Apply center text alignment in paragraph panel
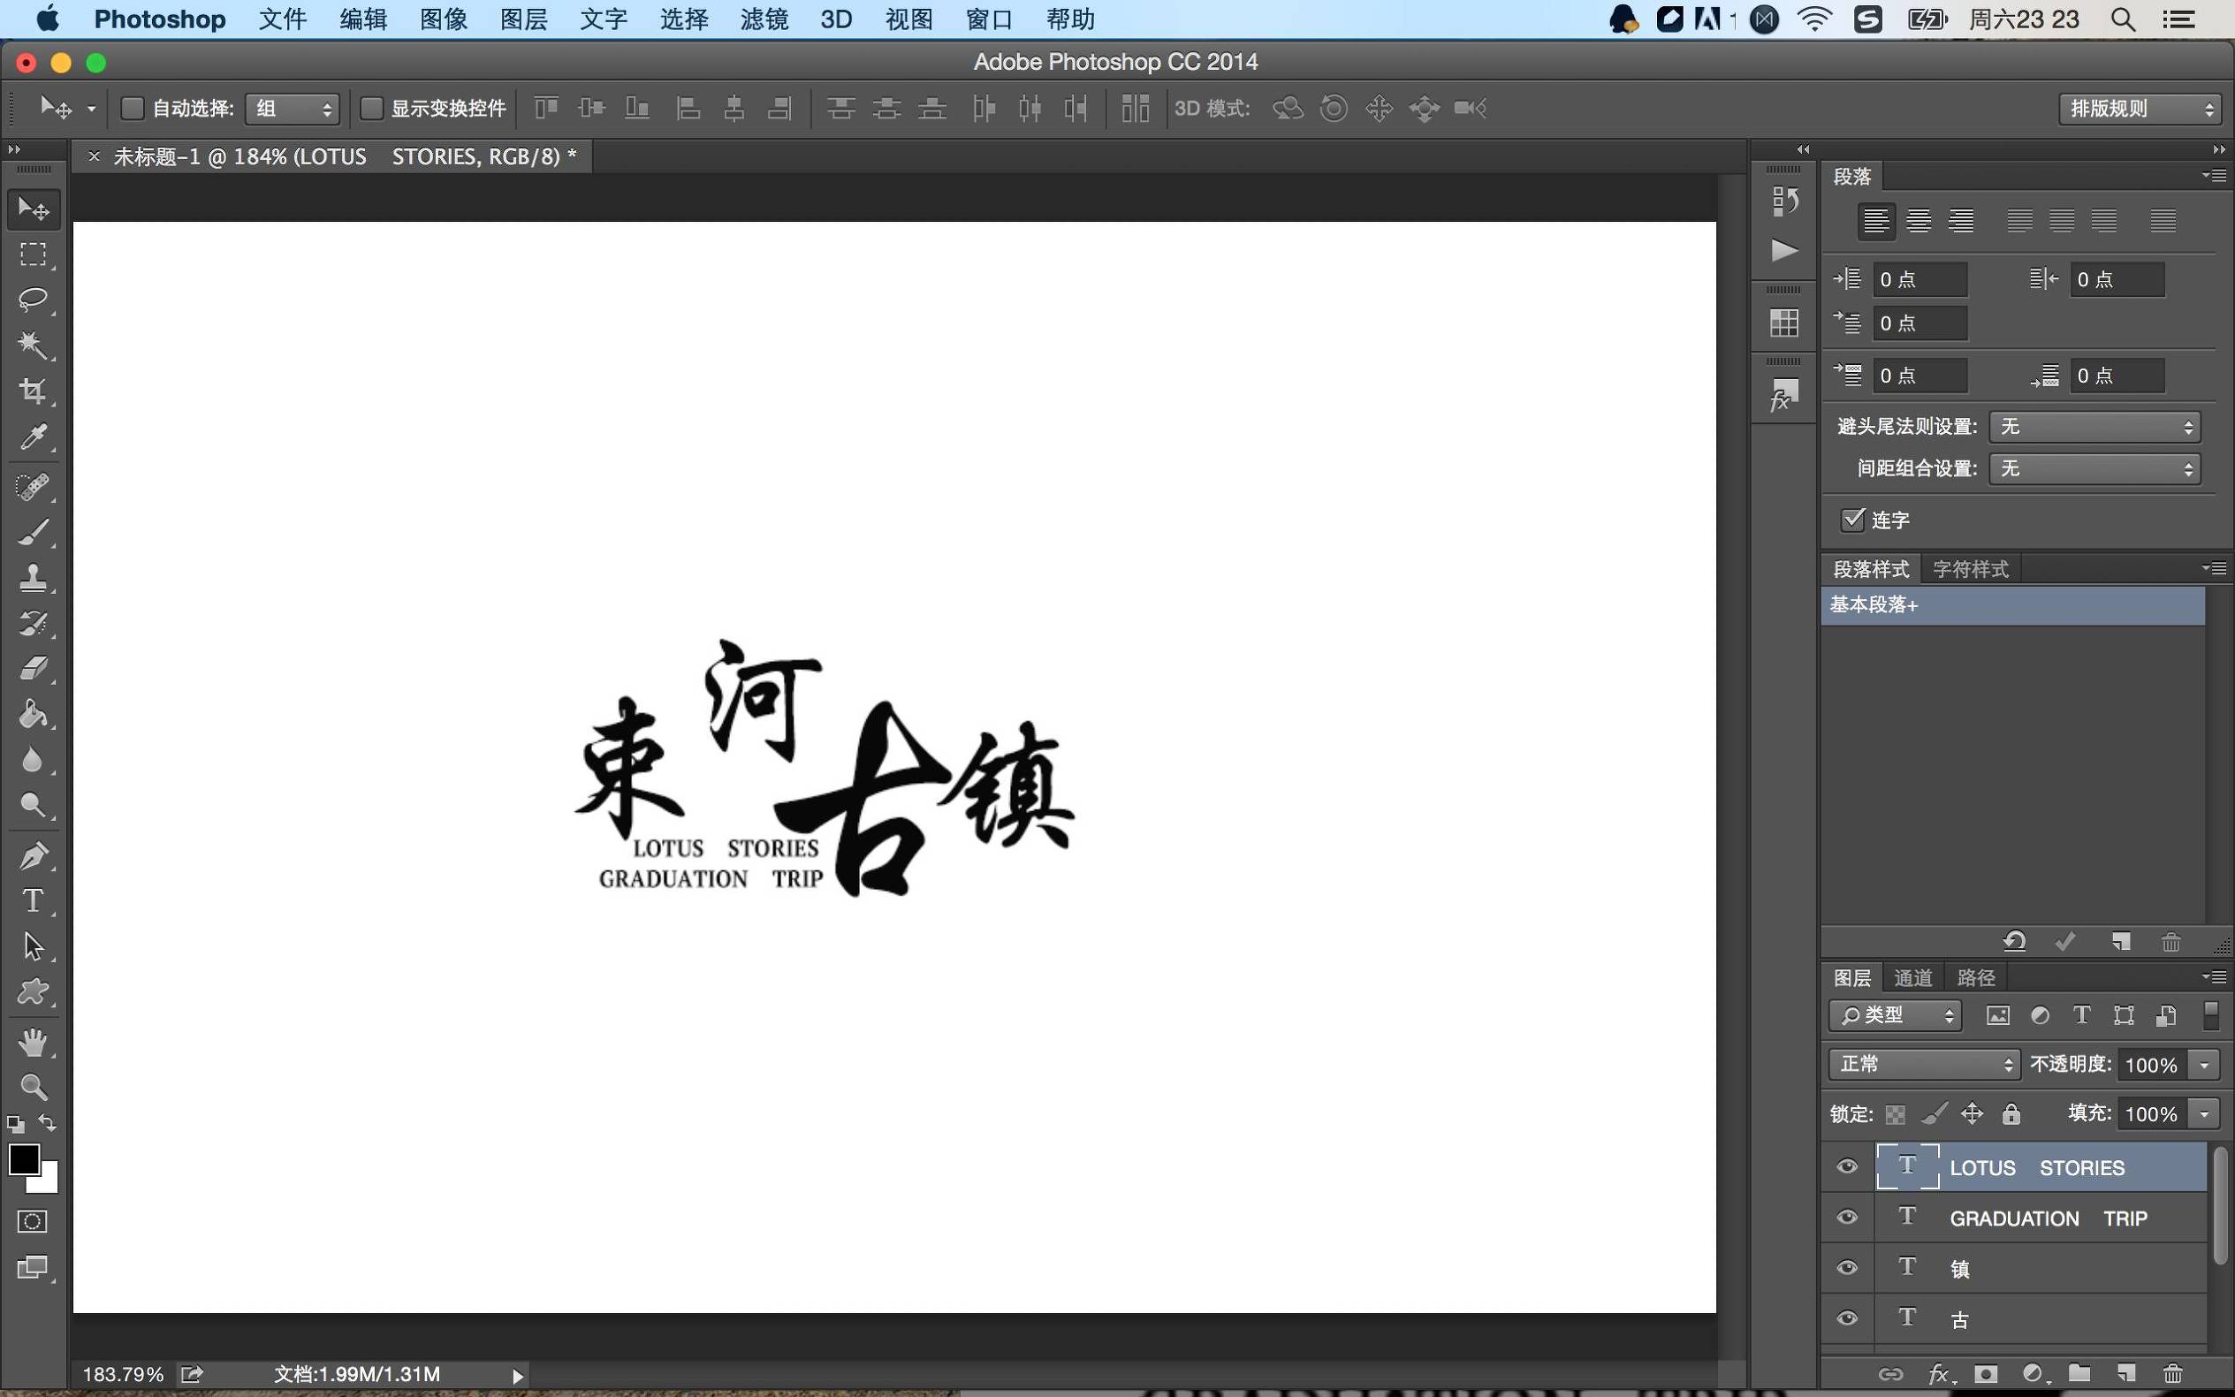This screenshot has width=2235, height=1397. [1919, 220]
